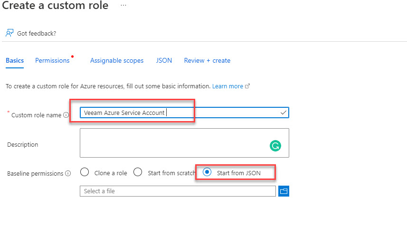The image size is (407, 226).
Task: Select the Basics tab
Action: pyautogui.click(x=15, y=60)
